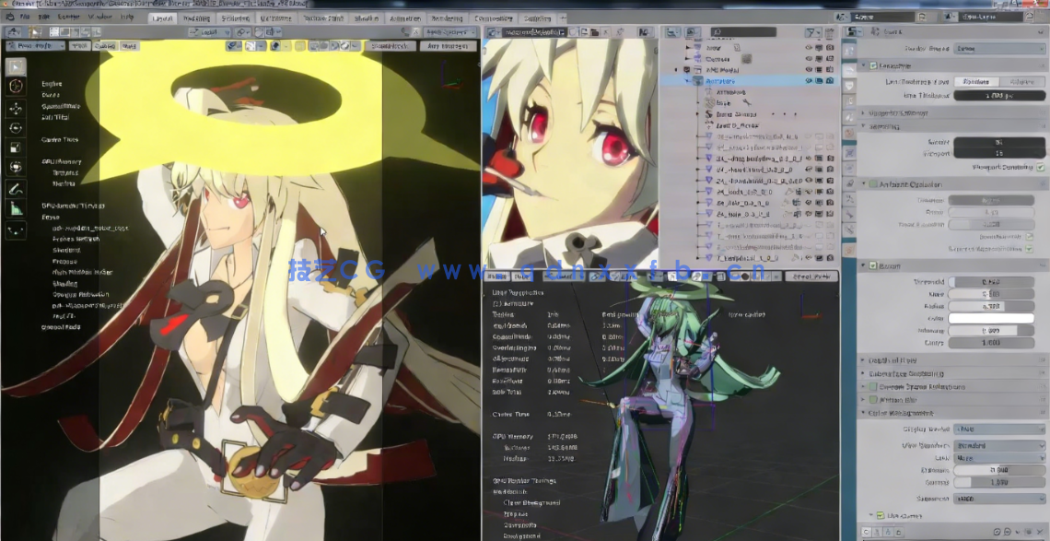Click the Outliner editor type selector icon
This screenshot has height=541, width=1050.
coord(672,30)
